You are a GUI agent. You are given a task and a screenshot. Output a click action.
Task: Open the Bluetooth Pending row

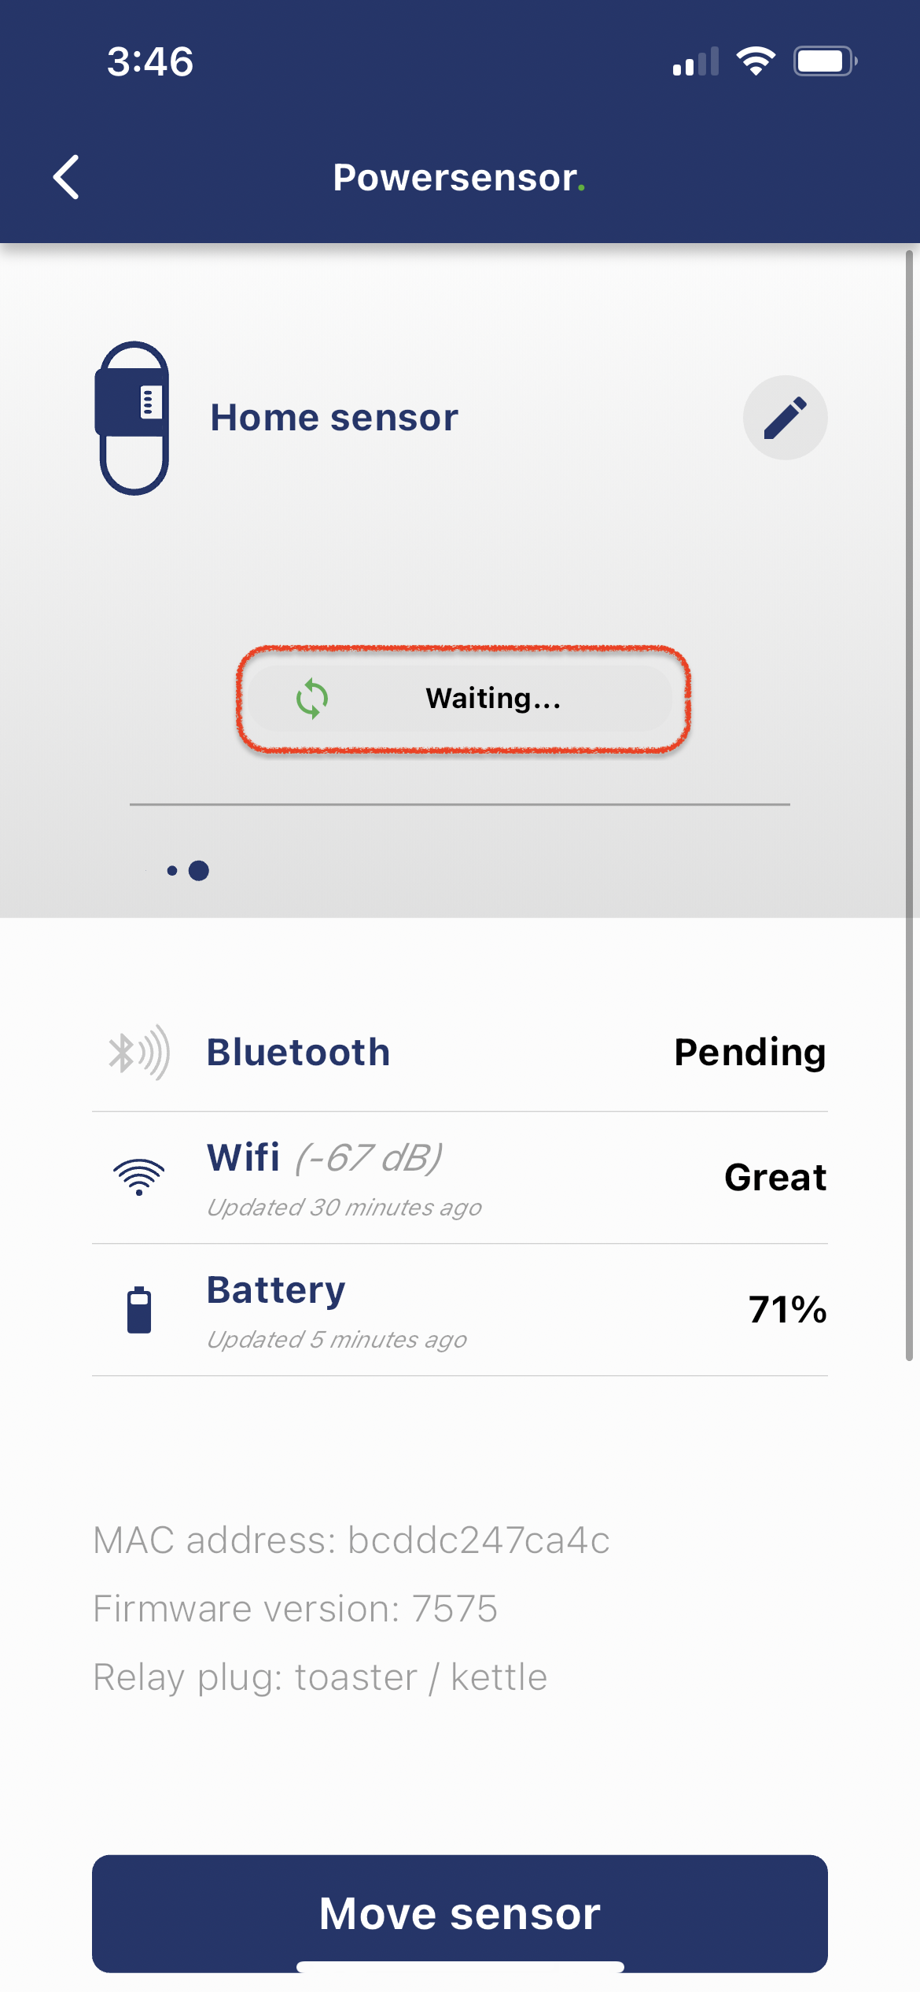(460, 1053)
